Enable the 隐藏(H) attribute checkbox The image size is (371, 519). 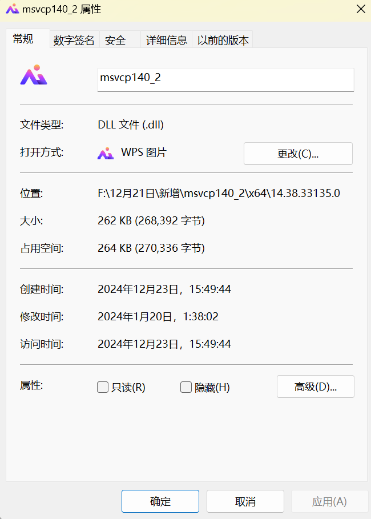pos(186,387)
